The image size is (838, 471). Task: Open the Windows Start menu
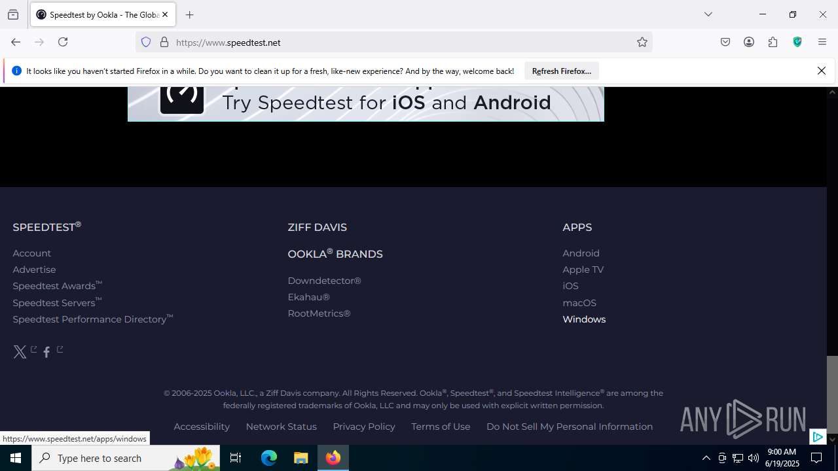(16, 458)
